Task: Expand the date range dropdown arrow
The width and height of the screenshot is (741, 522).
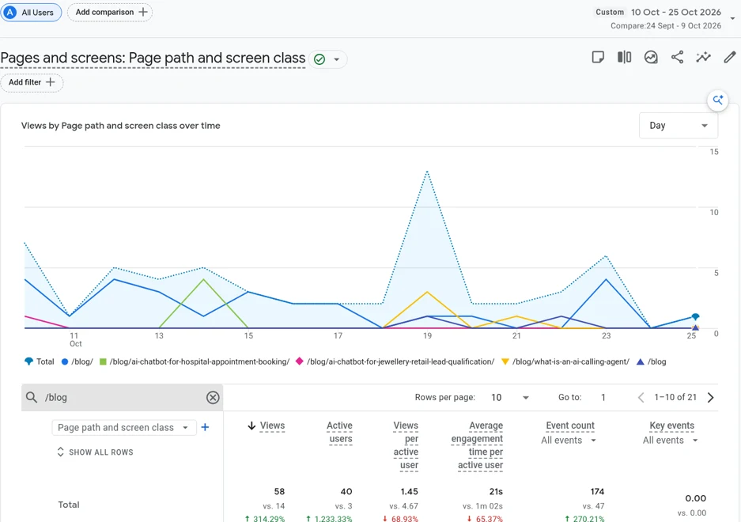Action: tap(732, 19)
